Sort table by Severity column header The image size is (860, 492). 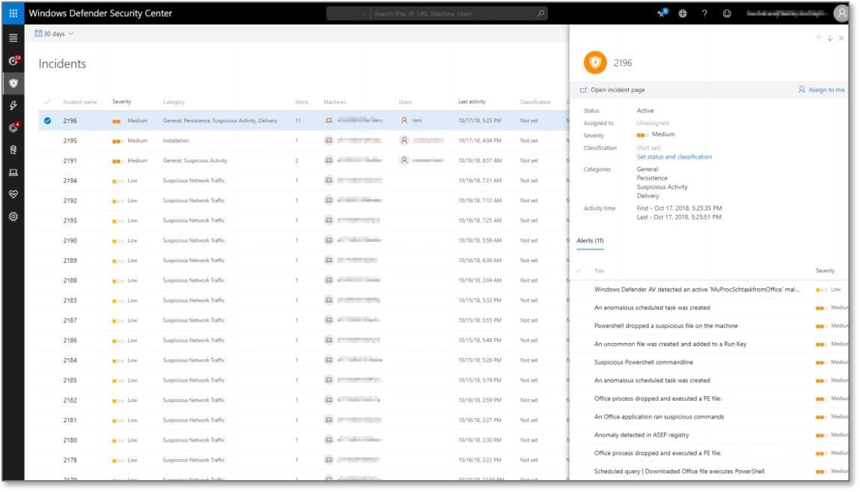(x=121, y=102)
